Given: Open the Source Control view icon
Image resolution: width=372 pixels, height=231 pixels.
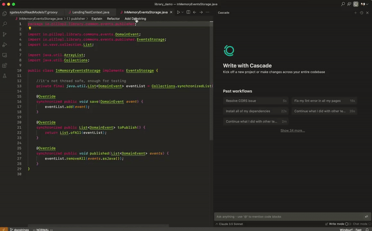Looking at the screenshot, I should tap(5, 34).
